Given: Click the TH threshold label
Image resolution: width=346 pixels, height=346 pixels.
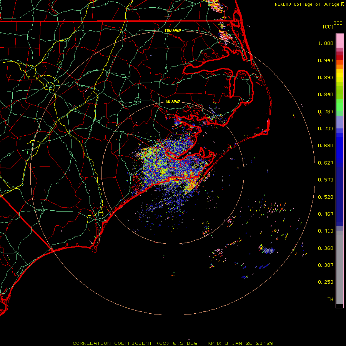Looking at the screenshot, I should pyautogui.click(x=330, y=299).
